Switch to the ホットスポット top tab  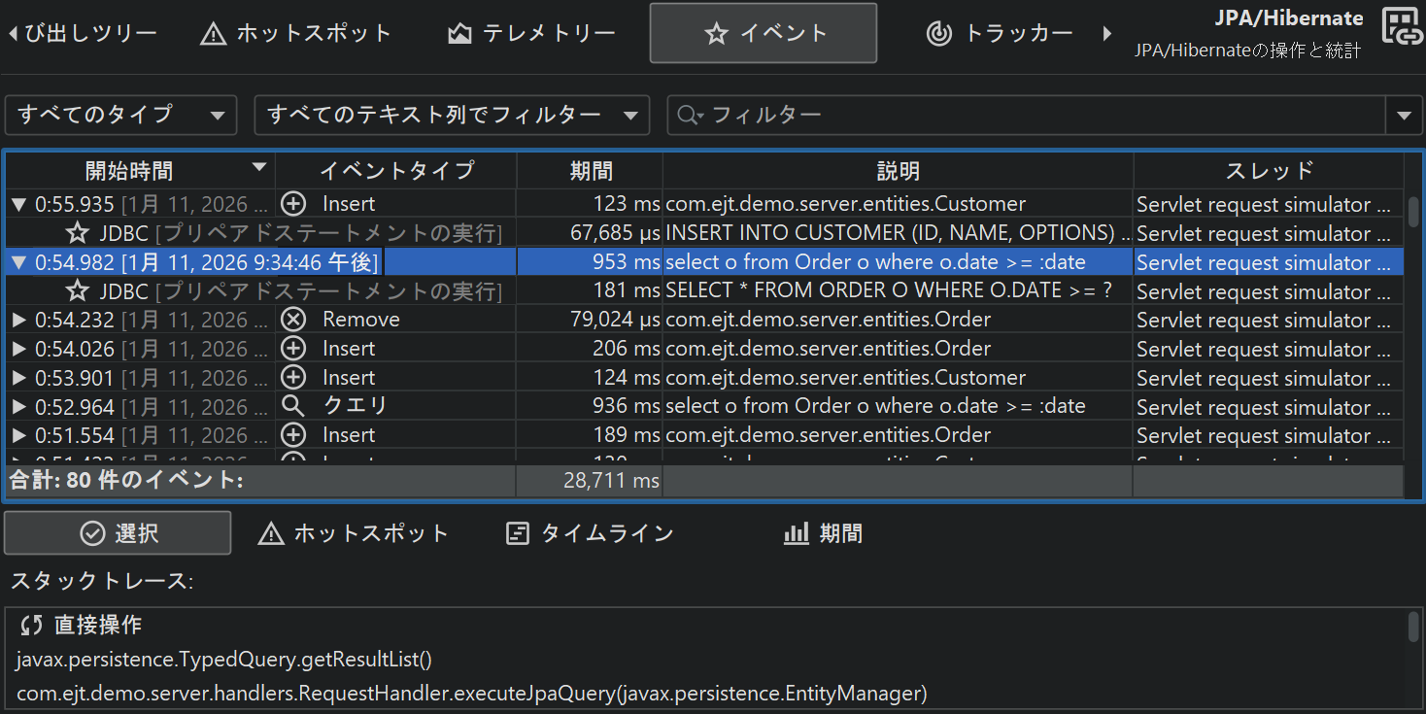(295, 33)
